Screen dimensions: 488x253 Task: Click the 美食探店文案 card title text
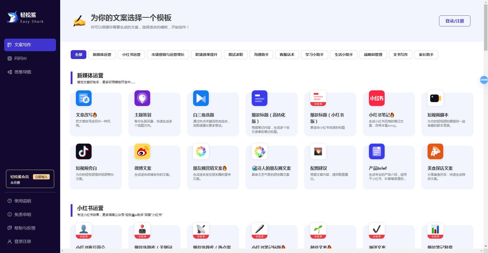(440, 168)
